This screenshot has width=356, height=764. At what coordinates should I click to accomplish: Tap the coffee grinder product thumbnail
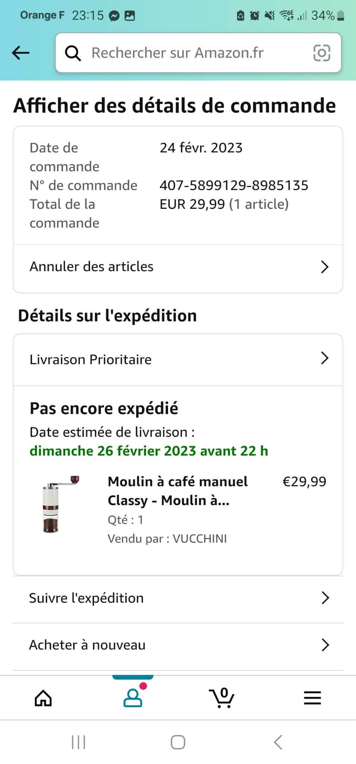(x=60, y=504)
